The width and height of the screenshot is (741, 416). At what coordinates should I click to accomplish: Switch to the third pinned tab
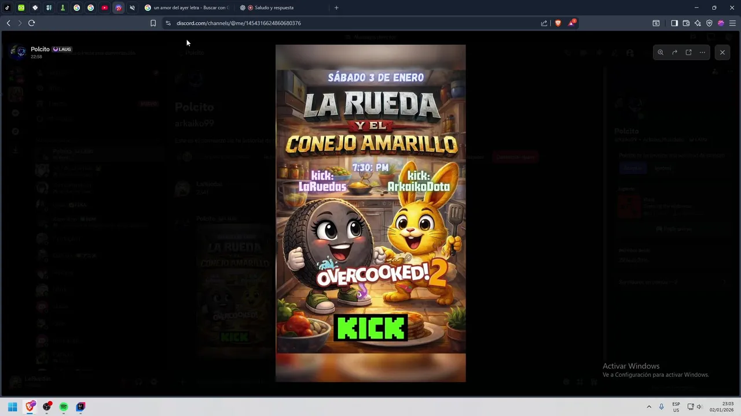point(35,8)
